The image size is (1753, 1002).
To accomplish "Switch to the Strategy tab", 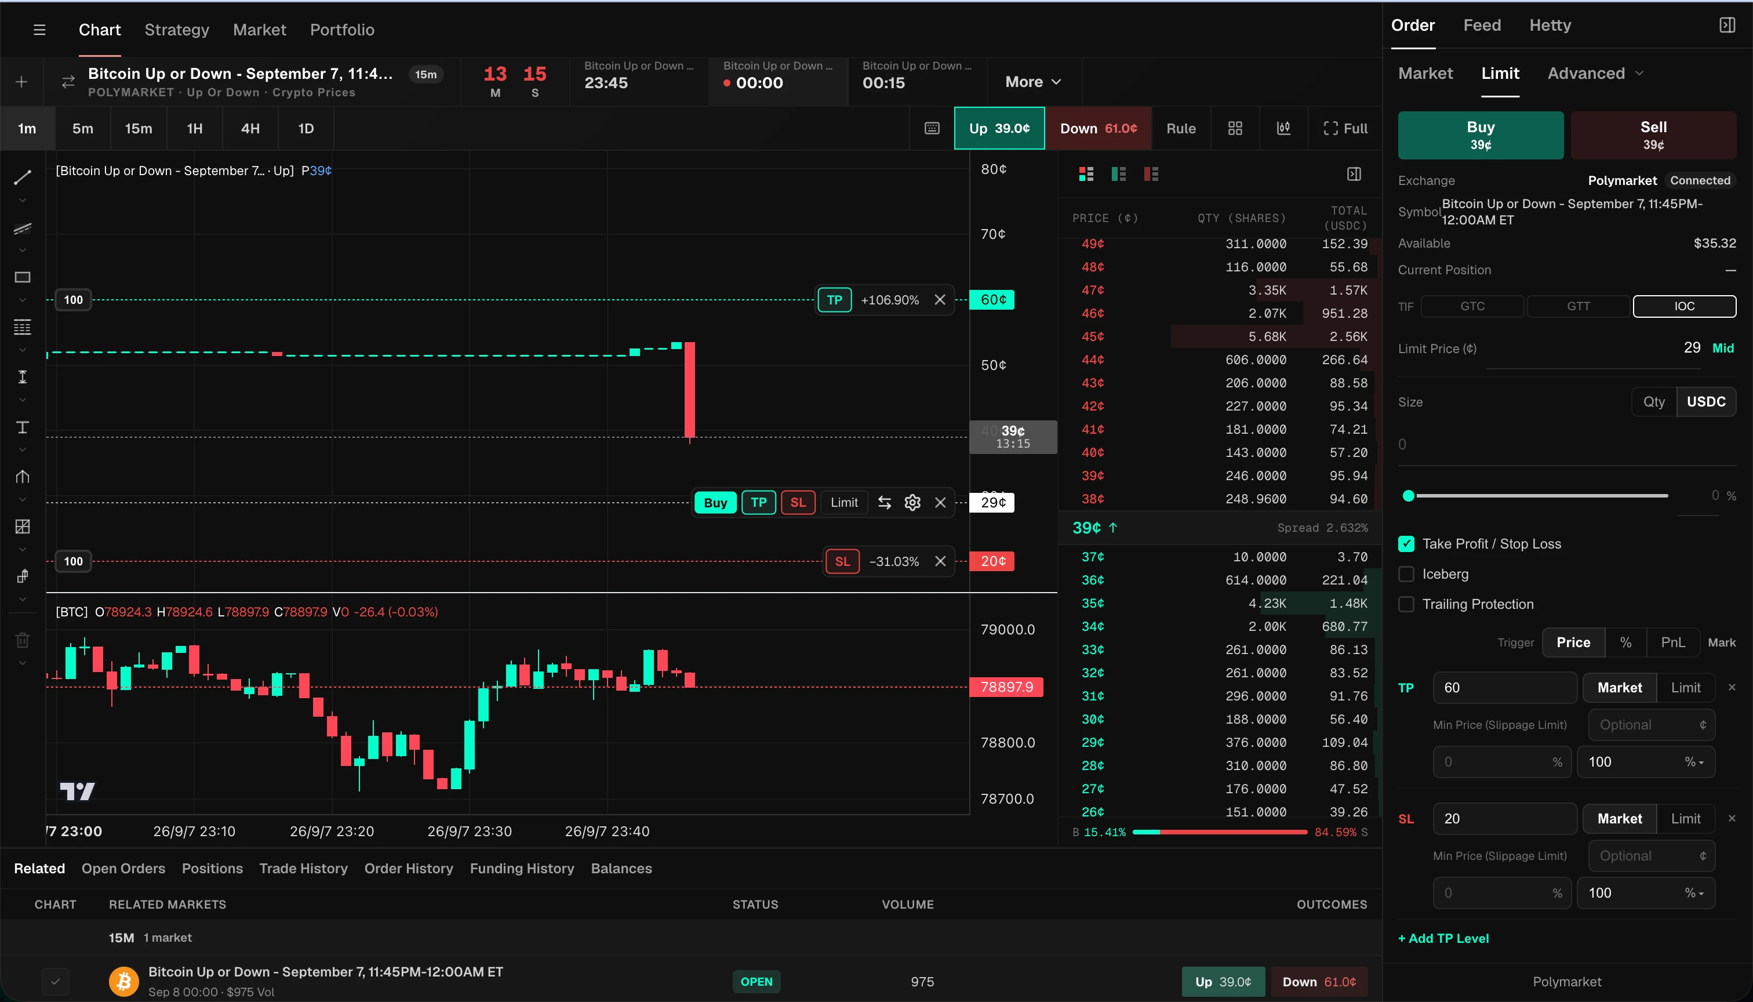I will pos(177,30).
